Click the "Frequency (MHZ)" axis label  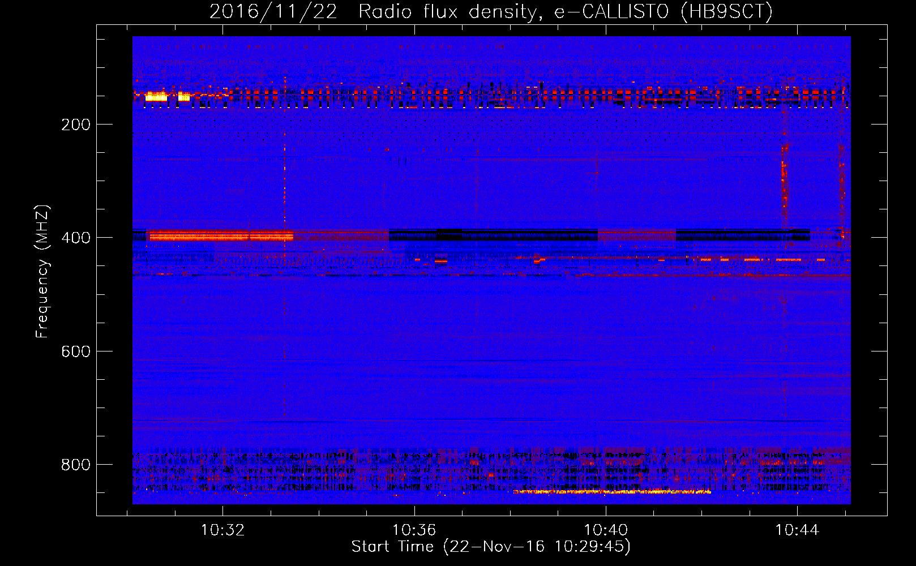coord(42,272)
